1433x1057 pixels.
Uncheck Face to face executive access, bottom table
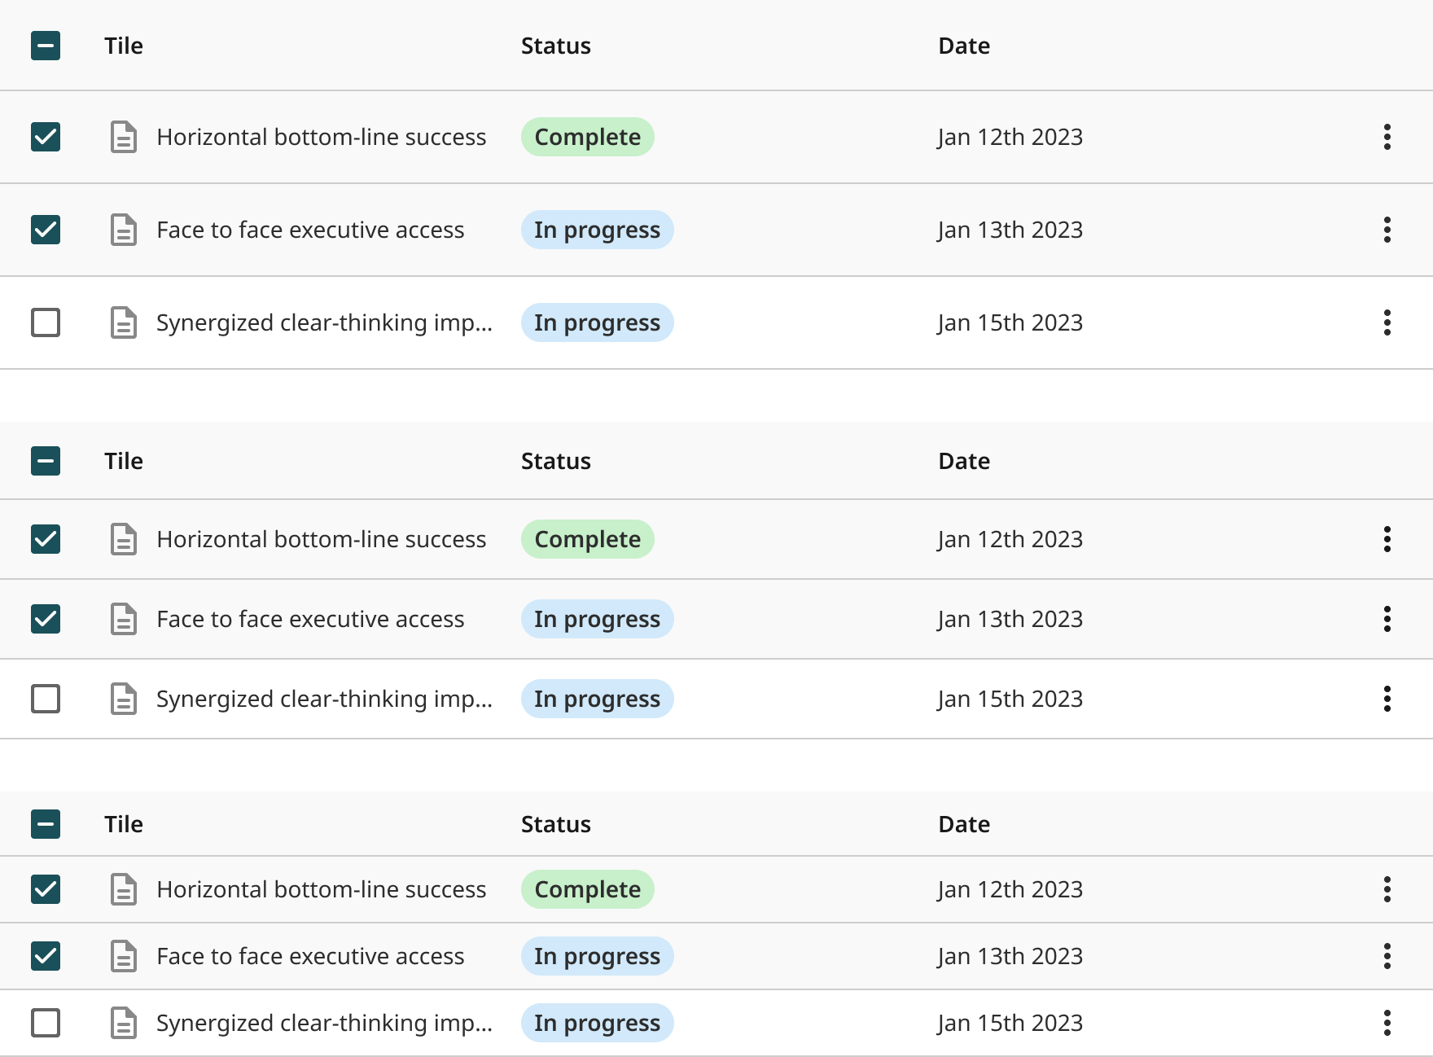(x=46, y=956)
